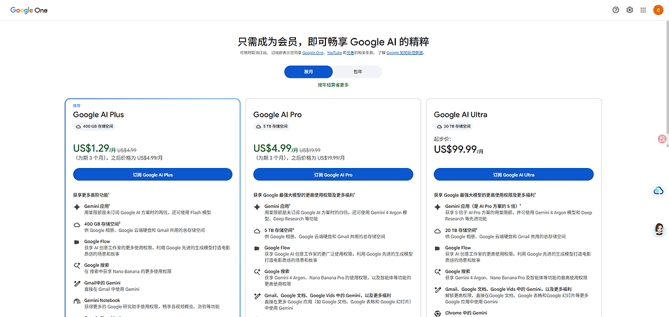Viewport: 669px width, 317px height.
Task: Subscribe with 订阅 Google AI Ultra button
Action: [x=514, y=175]
